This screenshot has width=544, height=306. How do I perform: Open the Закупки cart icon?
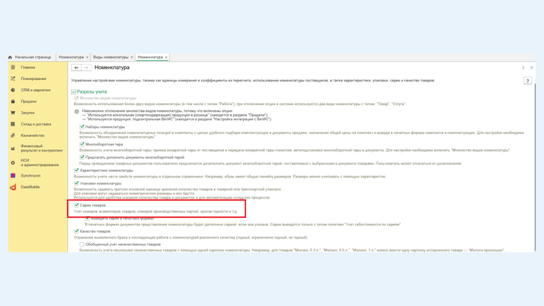[13, 113]
